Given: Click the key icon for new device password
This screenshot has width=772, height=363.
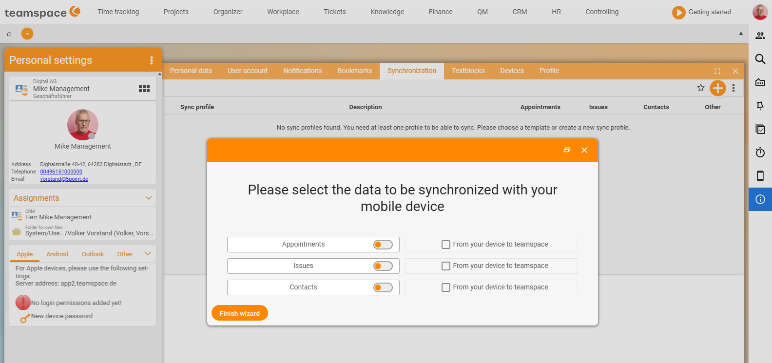Looking at the screenshot, I should (x=25, y=318).
